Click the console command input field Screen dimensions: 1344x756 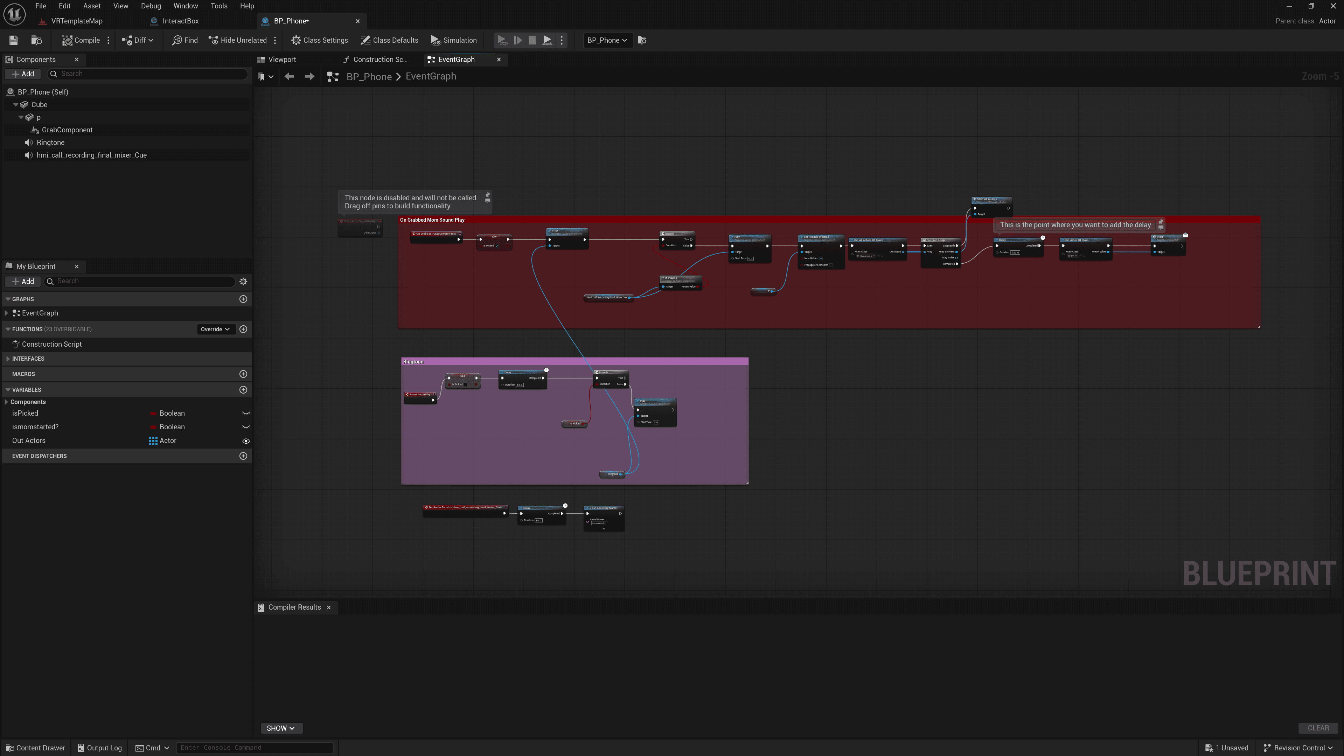coord(254,748)
